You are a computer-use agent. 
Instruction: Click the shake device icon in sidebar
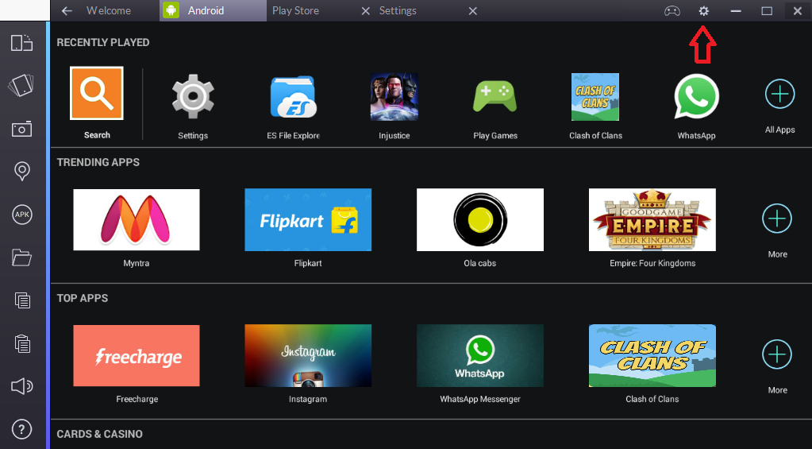(x=21, y=85)
